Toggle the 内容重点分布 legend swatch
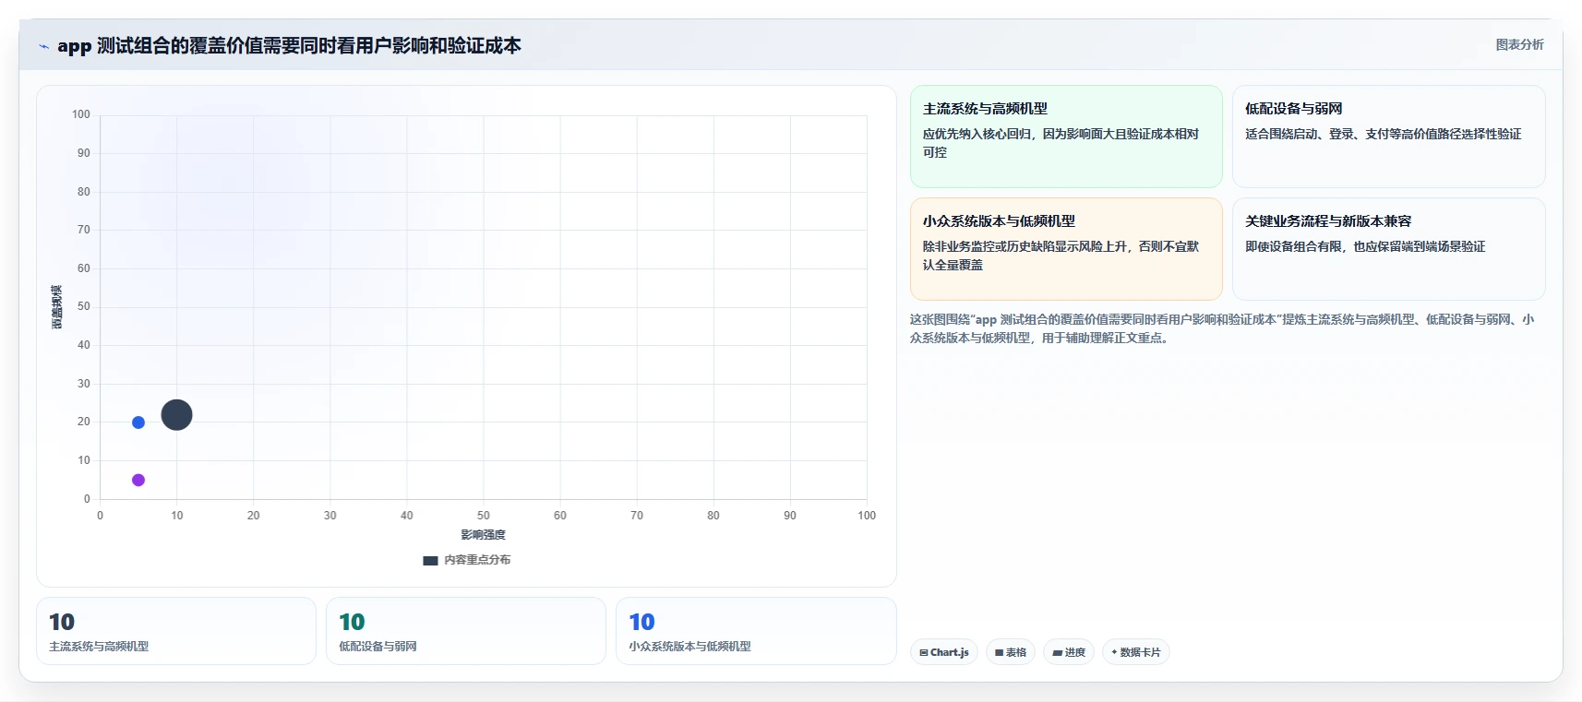The width and height of the screenshot is (1582, 702). (x=430, y=560)
